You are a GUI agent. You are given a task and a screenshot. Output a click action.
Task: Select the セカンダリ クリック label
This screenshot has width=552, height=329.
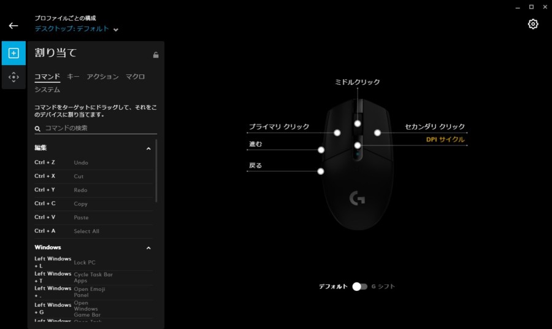pos(435,126)
